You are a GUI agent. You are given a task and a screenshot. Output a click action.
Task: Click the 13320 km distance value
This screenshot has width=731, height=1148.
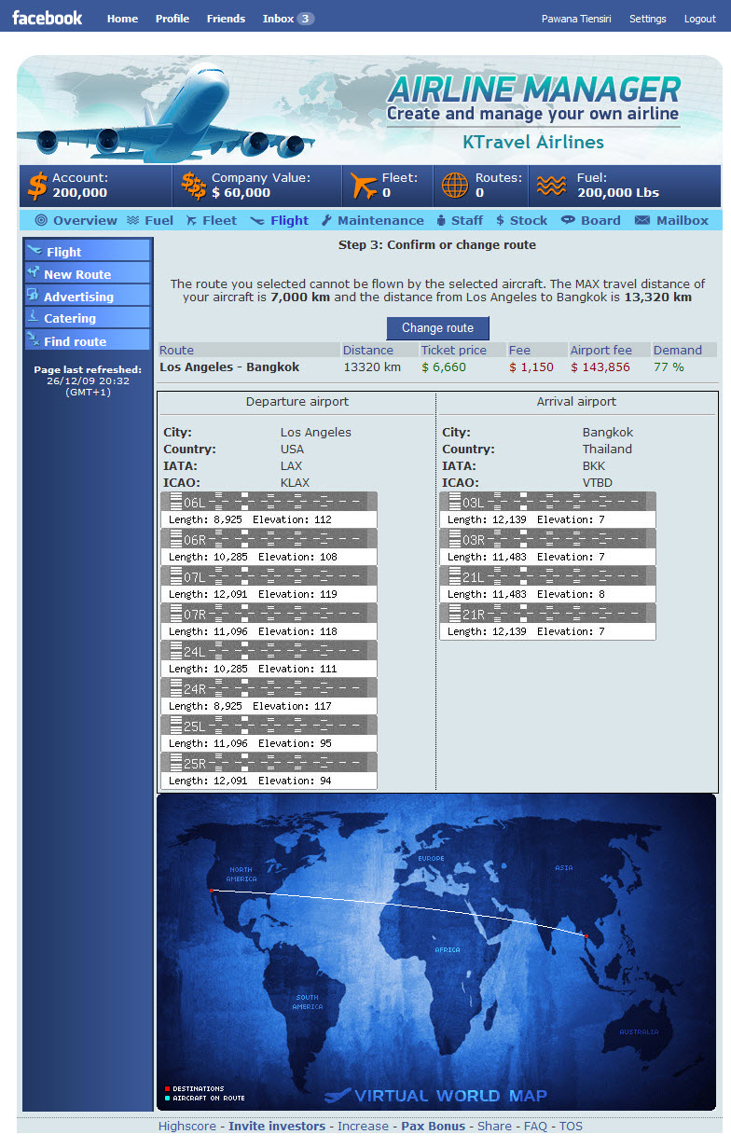coord(372,367)
